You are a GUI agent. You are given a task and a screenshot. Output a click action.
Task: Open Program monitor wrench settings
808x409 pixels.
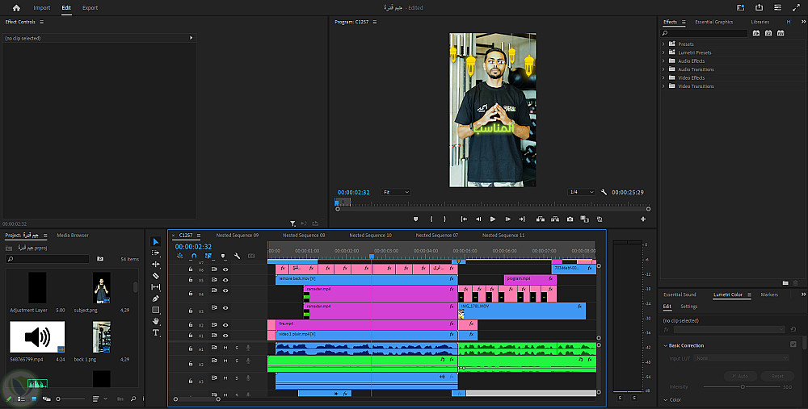click(x=604, y=192)
